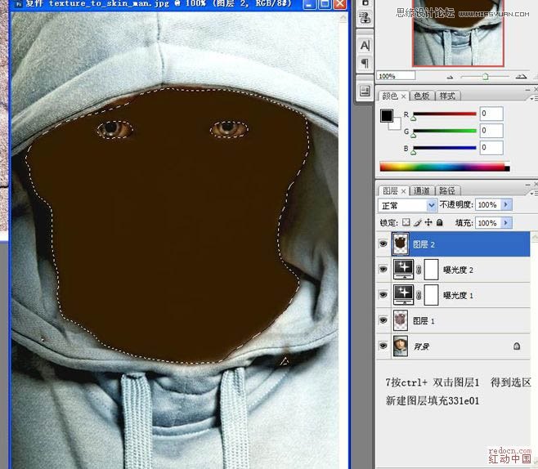Screen dimensions: 538x469
Task: Click the R value input field
Action: [491, 114]
